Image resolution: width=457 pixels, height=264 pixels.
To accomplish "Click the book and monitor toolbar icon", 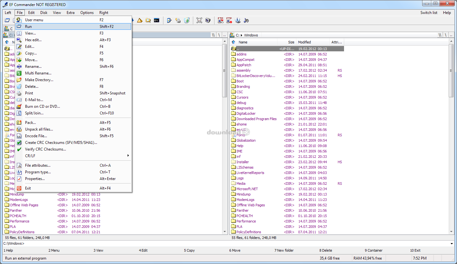I will click(x=208, y=20).
